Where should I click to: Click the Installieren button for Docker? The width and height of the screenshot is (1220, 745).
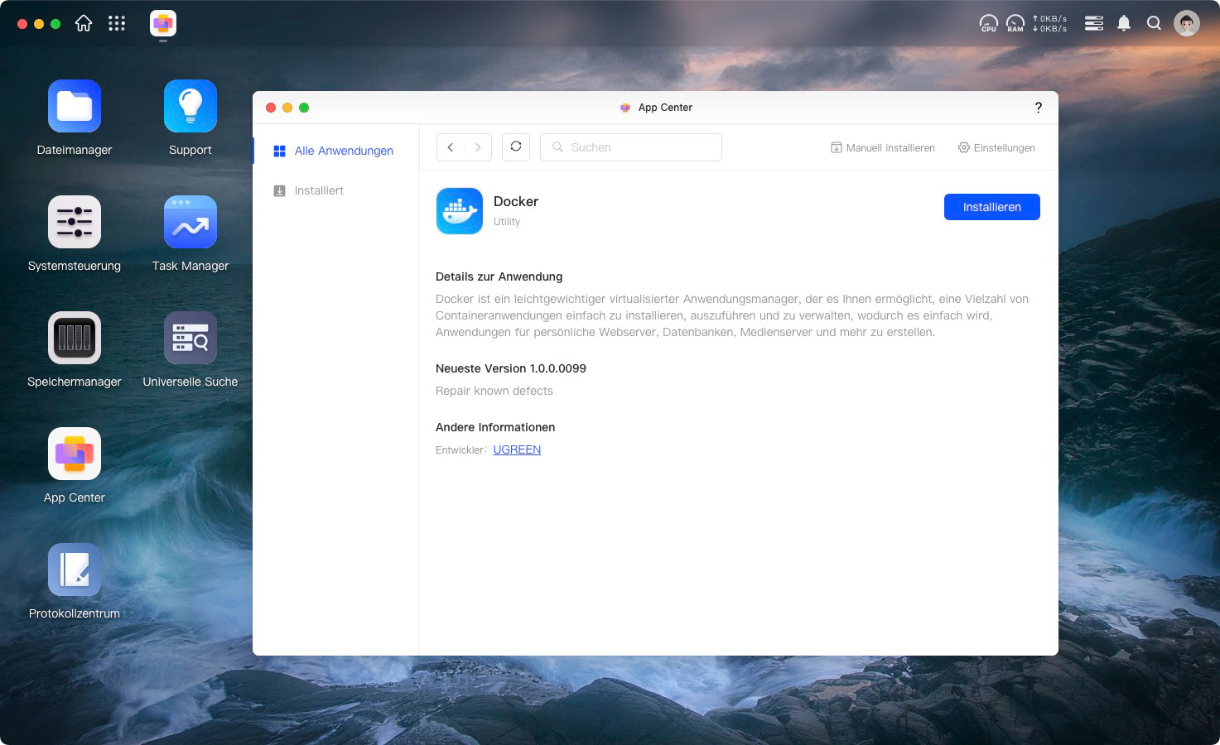tap(992, 207)
